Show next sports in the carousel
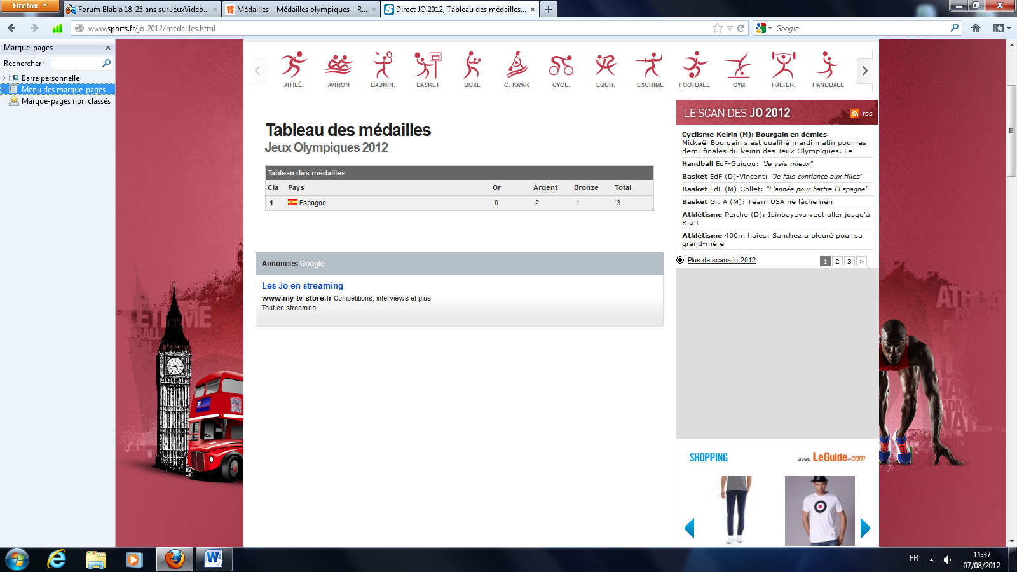The width and height of the screenshot is (1017, 572). (864, 71)
